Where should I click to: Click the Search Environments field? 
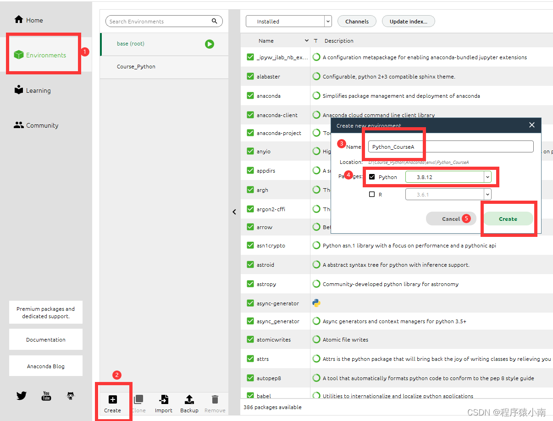point(164,21)
